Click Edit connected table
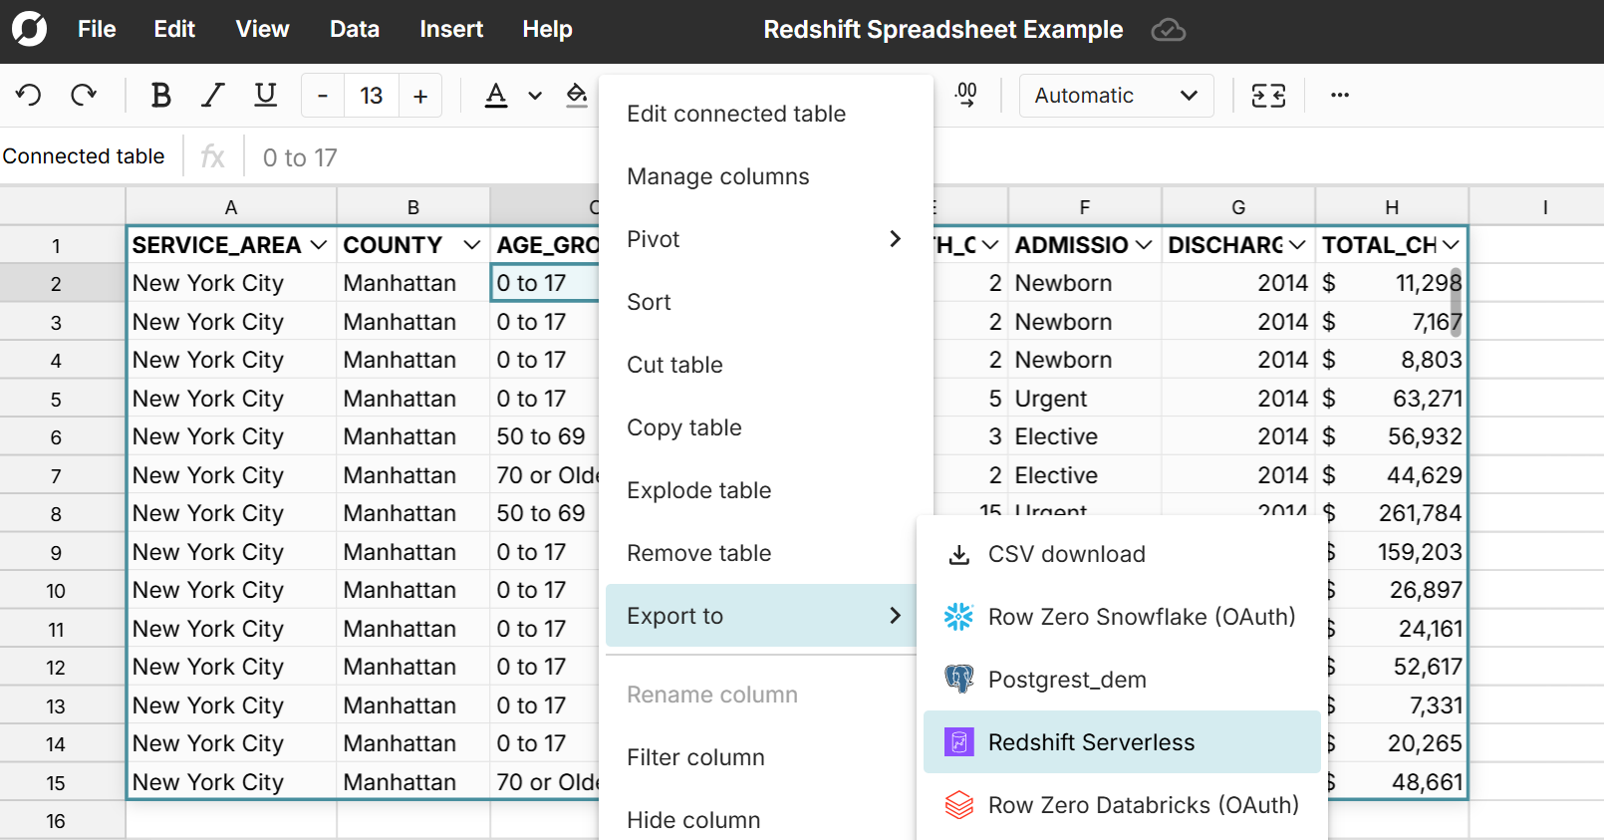The image size is (1604, 840). tap(736, 114)
